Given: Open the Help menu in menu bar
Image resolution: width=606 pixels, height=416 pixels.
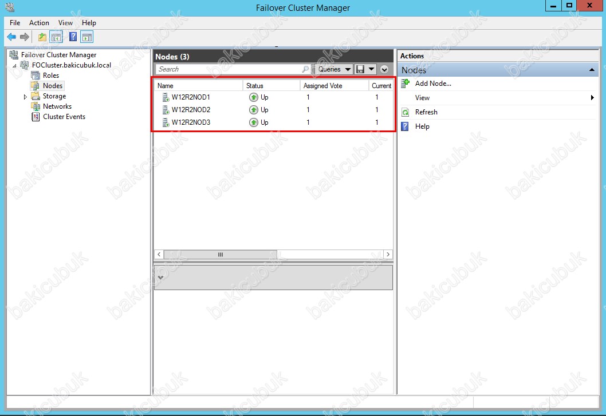Looking at the screenshot, I should (89, 23).
